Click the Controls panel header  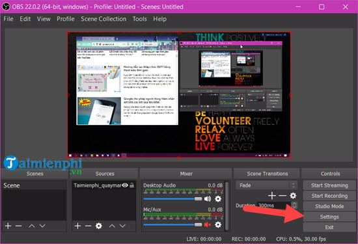pos(330,174)
